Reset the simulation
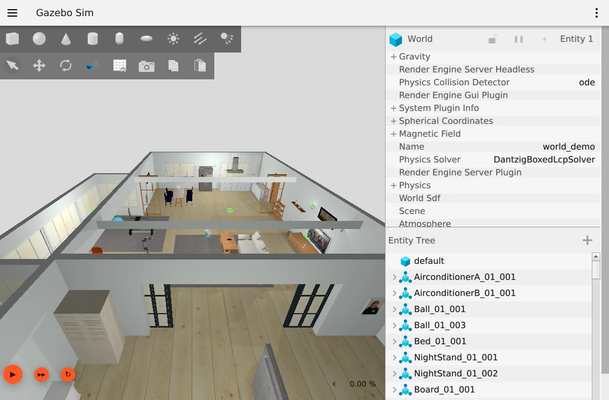This screenshot has width=609, height=400. point(68,374)
